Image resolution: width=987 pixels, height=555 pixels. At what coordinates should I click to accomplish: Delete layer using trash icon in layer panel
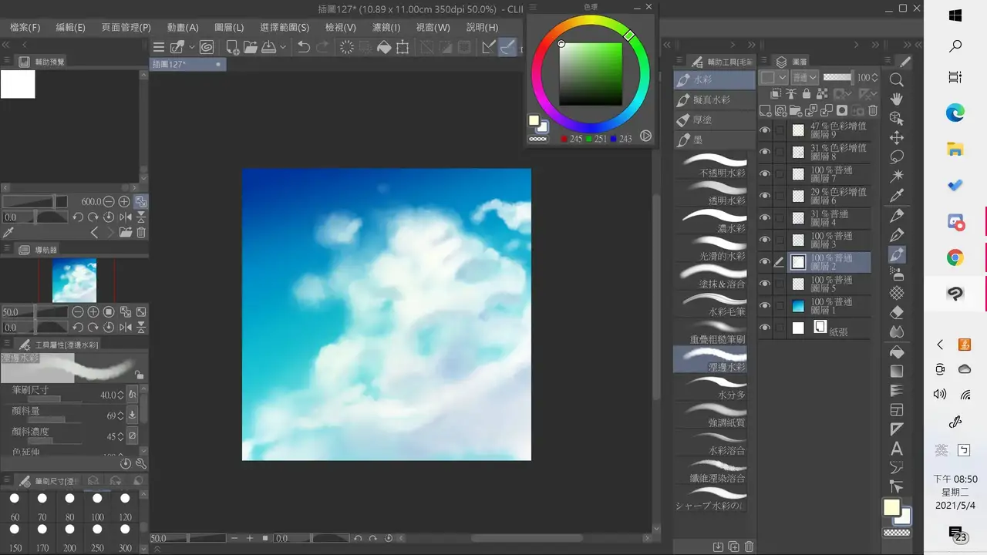[873, 111]
